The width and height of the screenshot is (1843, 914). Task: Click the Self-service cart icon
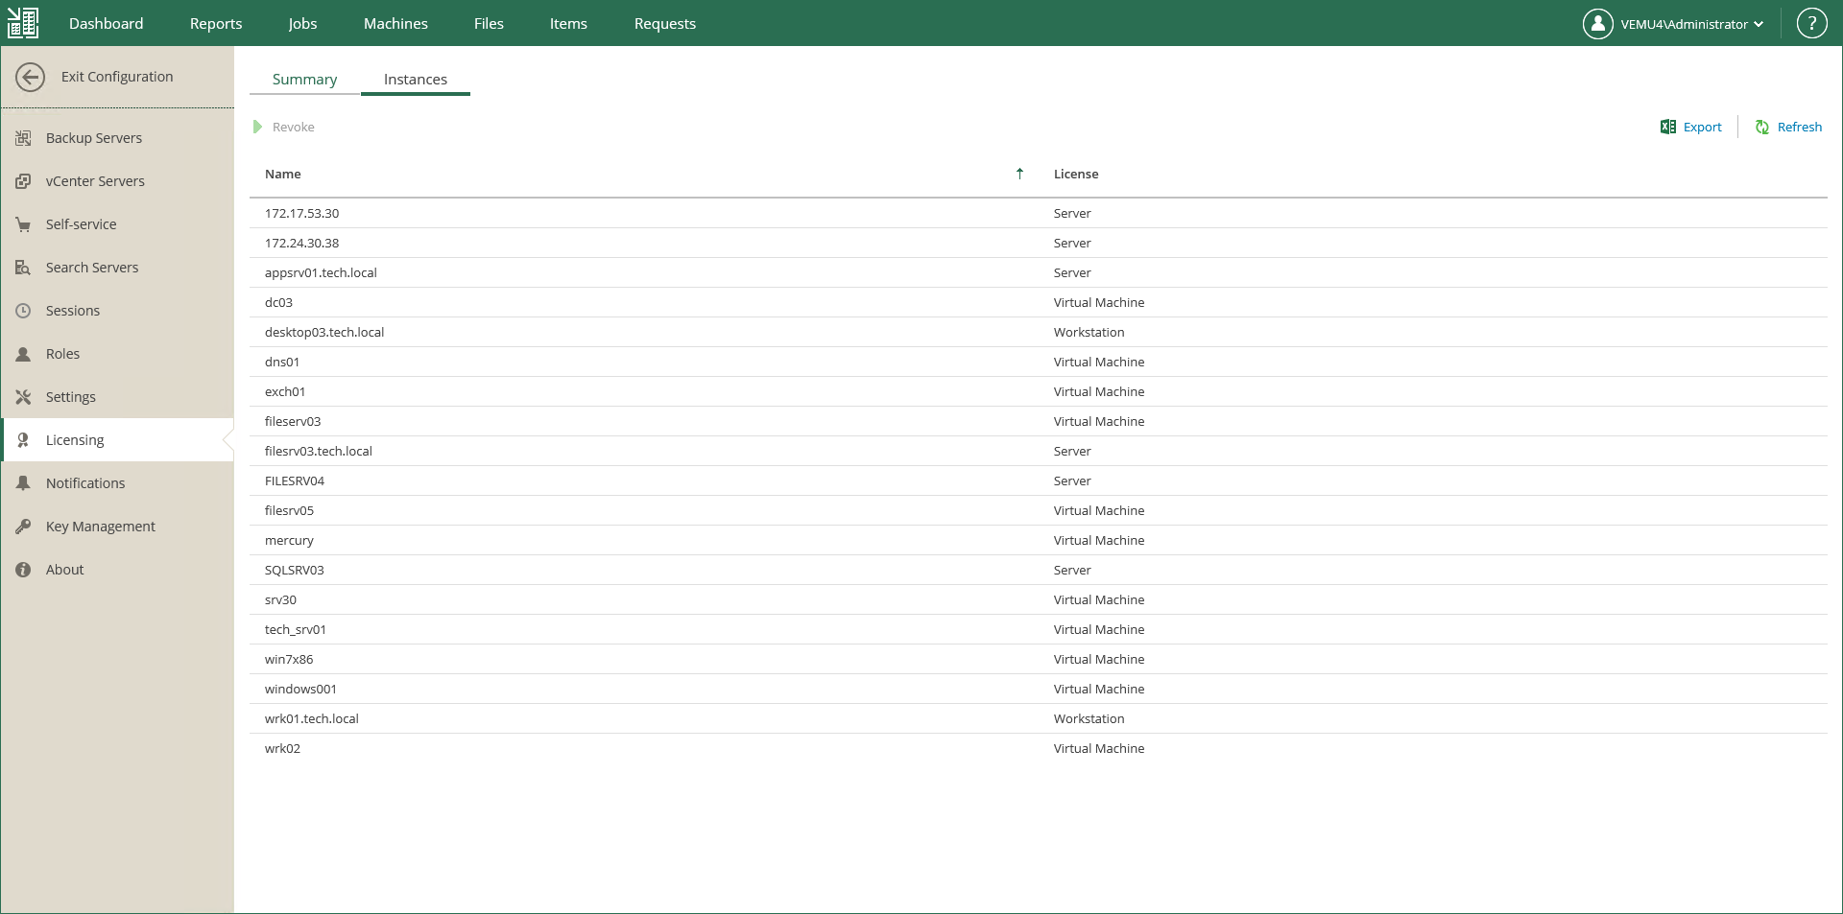(x=23, y=224)
